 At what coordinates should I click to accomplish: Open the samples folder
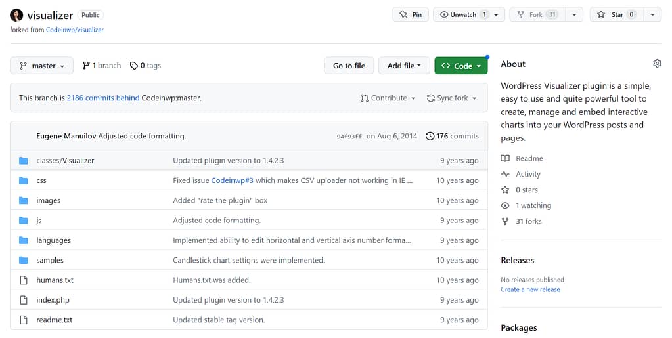click(x=50, y=260)
